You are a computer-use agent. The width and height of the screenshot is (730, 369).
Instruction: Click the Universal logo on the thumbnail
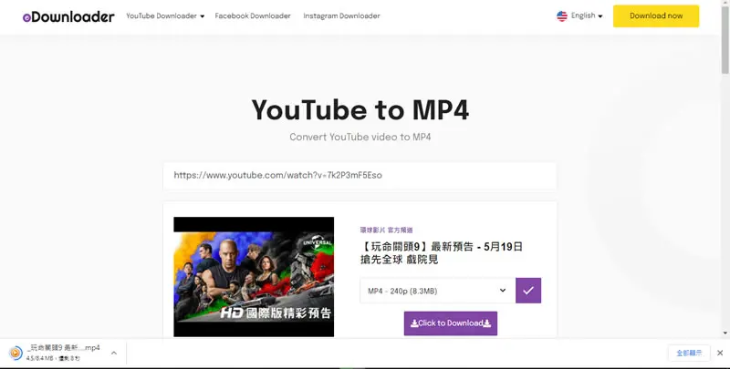tap(318, 243)
